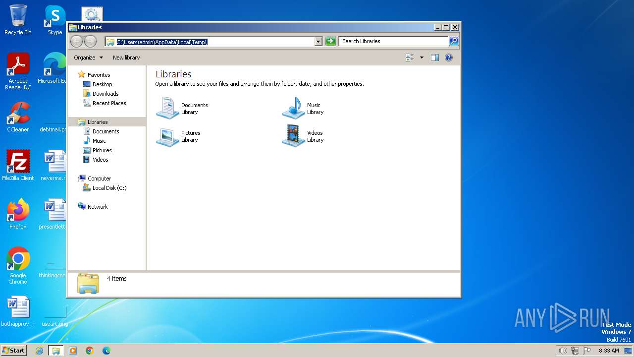634x357 pixels.
Task: Maximize the Libraries window
Action: coord(446,27)
